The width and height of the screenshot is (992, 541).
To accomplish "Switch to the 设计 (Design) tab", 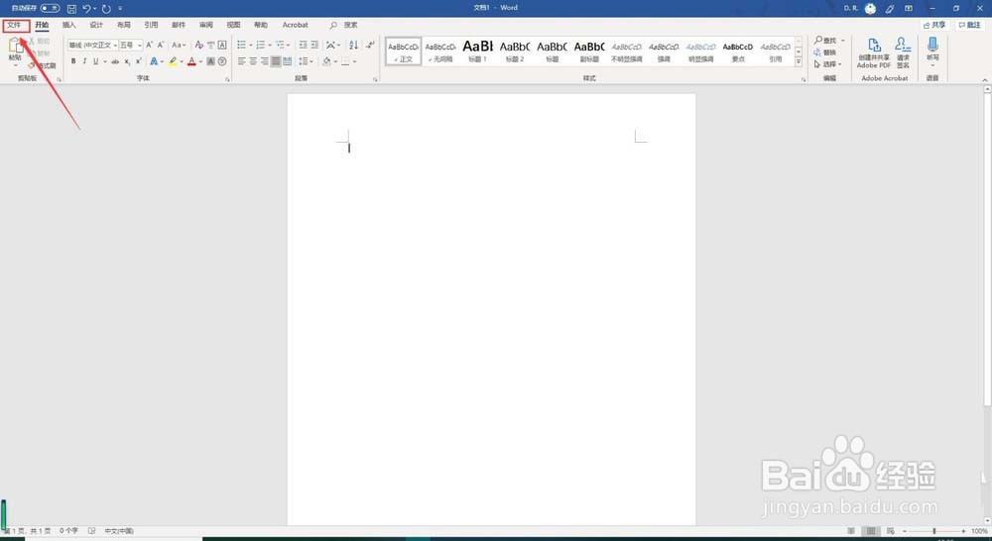I will [x=96, y=25].
